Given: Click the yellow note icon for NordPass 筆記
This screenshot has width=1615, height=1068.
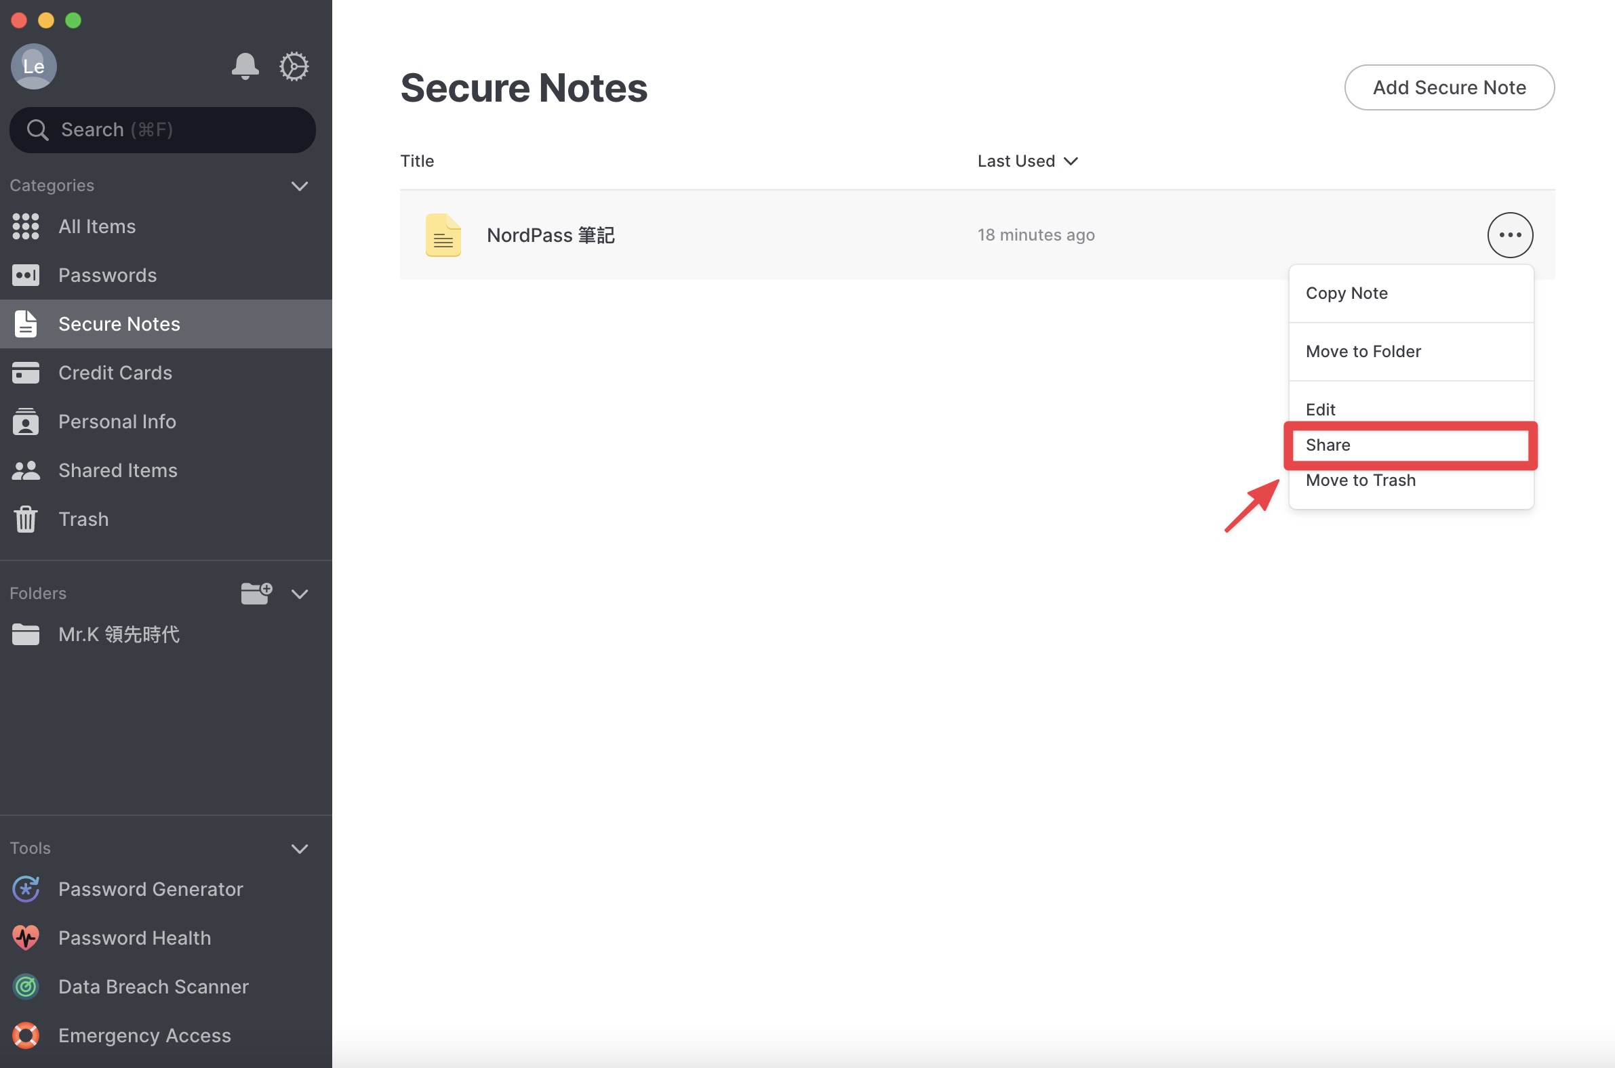Looking at the screenshot, I should (443, 235).
